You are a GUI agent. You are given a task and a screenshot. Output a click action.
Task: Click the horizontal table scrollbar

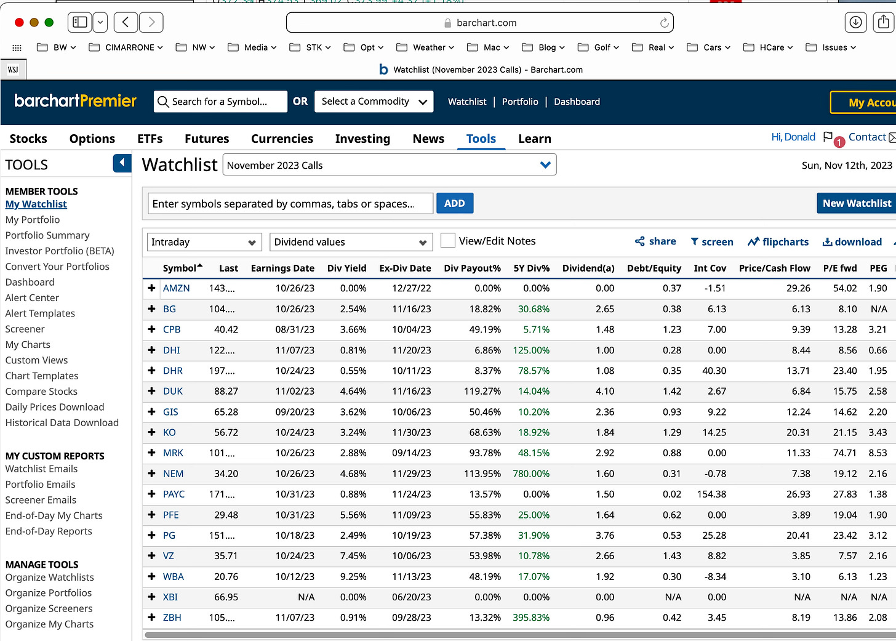(x=519, y=634)
